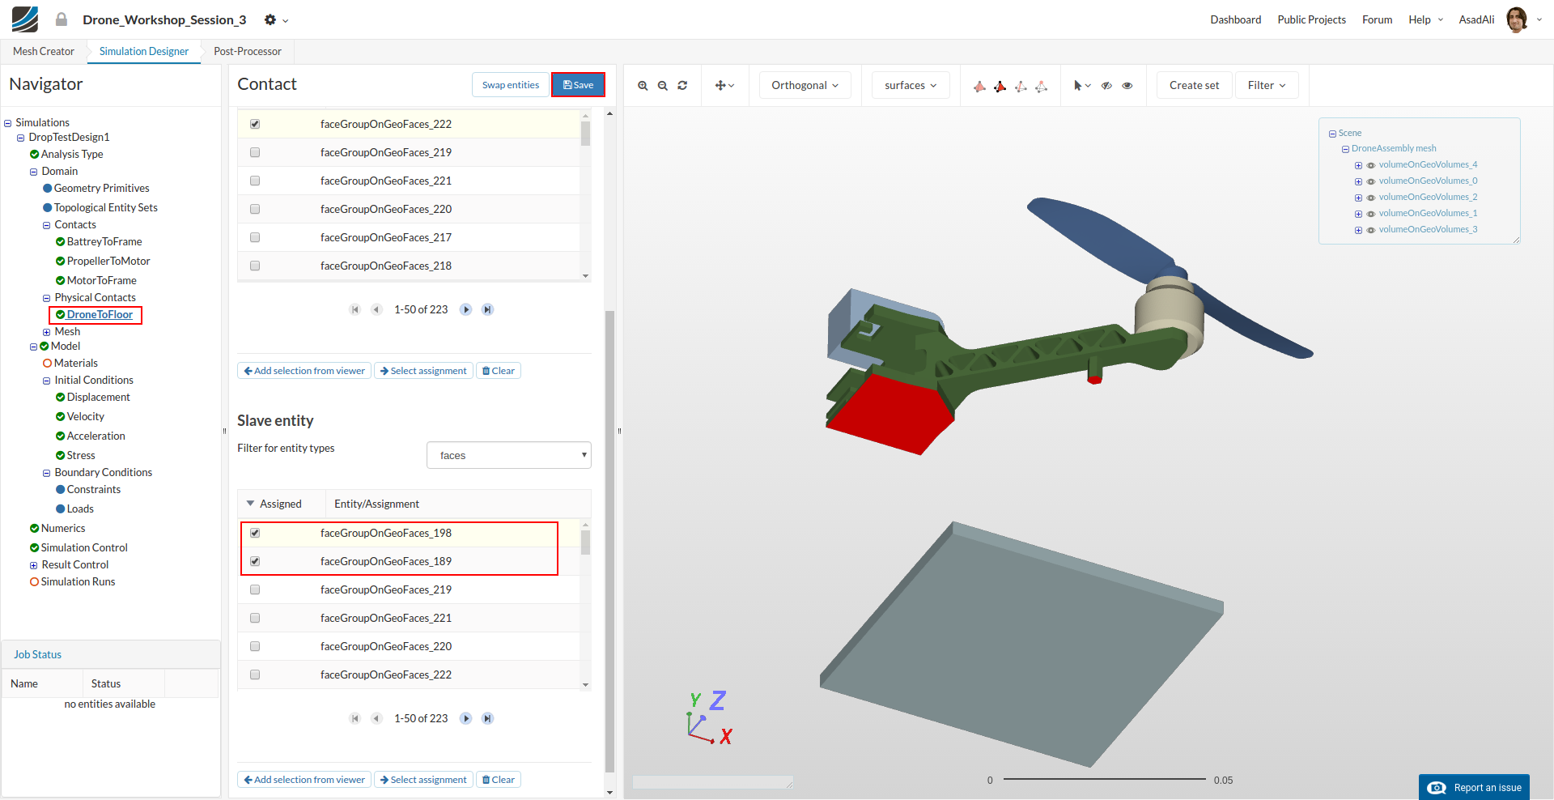Select Simulation Runs in the navigator

(78, 581)
